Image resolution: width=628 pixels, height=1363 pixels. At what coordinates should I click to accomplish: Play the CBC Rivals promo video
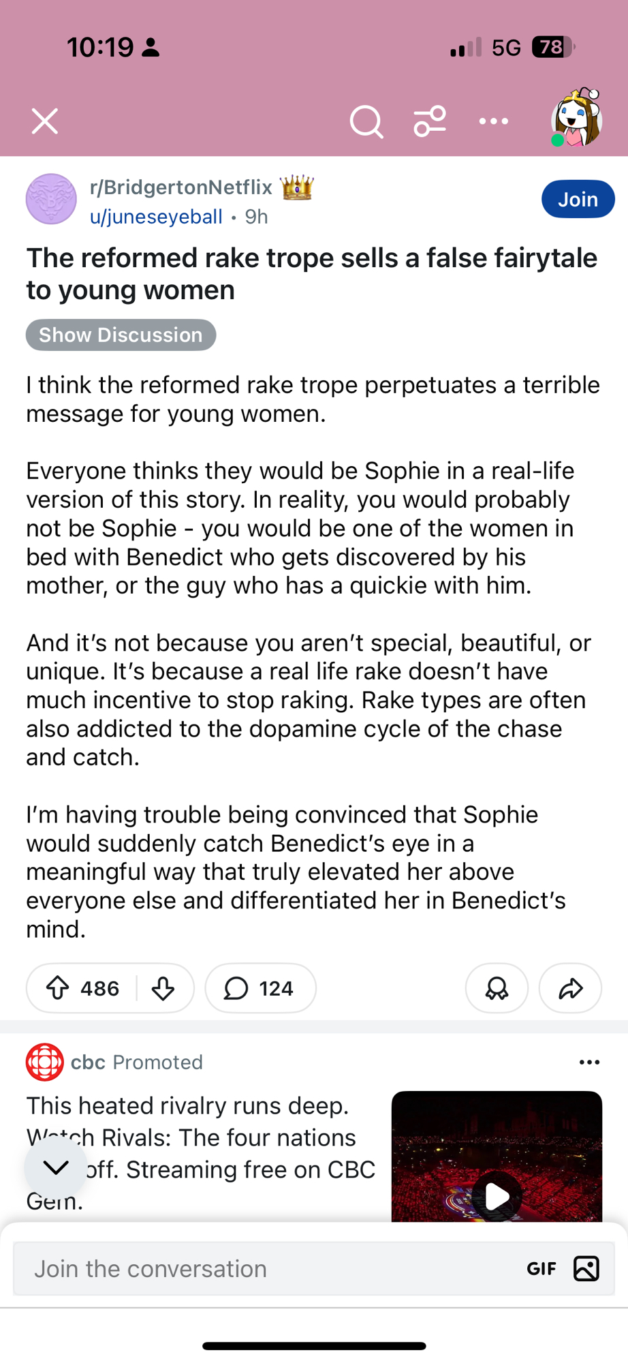497,1195
